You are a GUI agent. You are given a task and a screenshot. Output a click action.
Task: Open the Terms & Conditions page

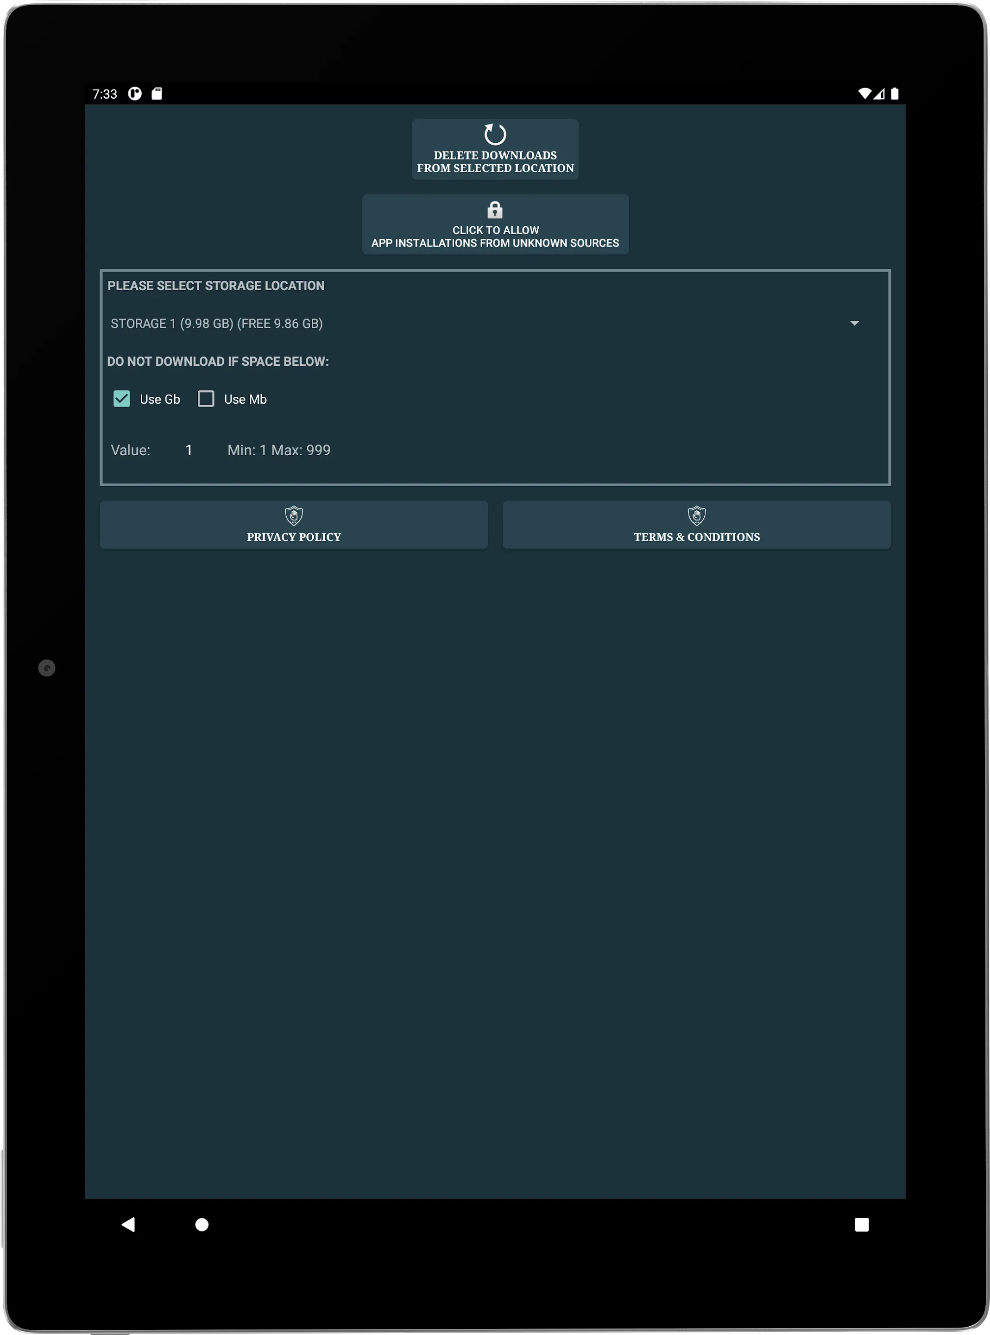click(x=696, y=524)
